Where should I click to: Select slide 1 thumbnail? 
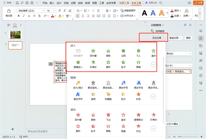pos(15,35)
